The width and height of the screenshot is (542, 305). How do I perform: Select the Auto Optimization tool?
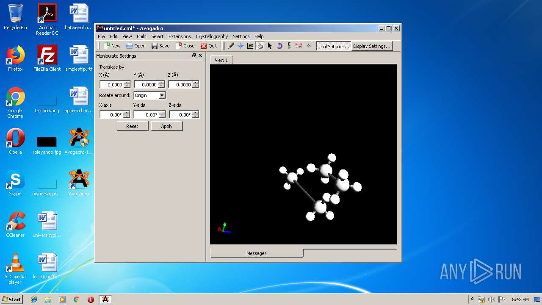(289, 46)
